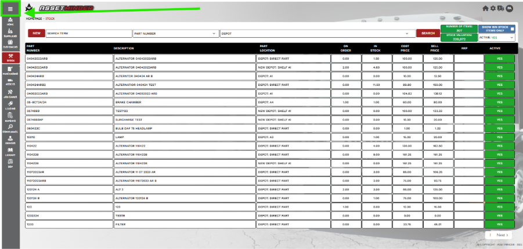Toggle Active YES for ALT 2 row
The height and width of the screenshot is (249, 523).
[x=499, y=189]
